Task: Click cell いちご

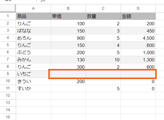Action: tap(33, 74)
